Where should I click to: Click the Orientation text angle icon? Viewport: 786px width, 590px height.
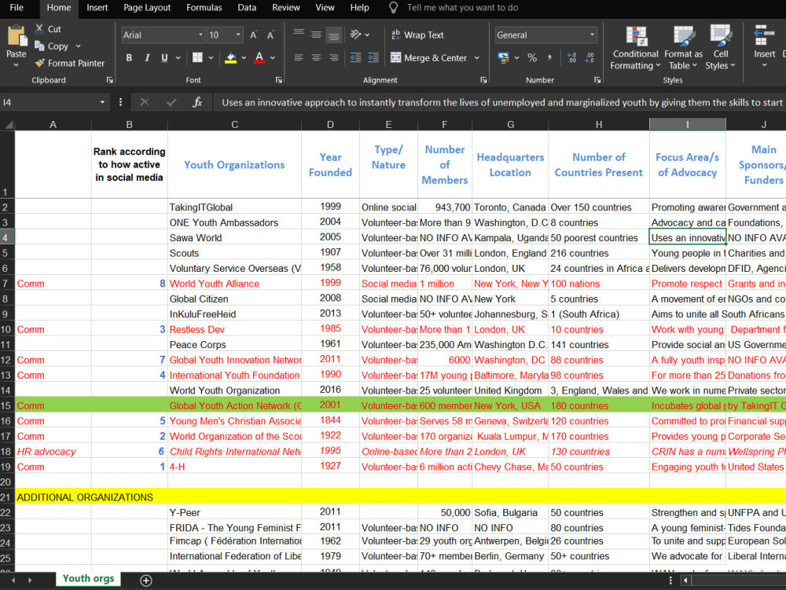356,34
